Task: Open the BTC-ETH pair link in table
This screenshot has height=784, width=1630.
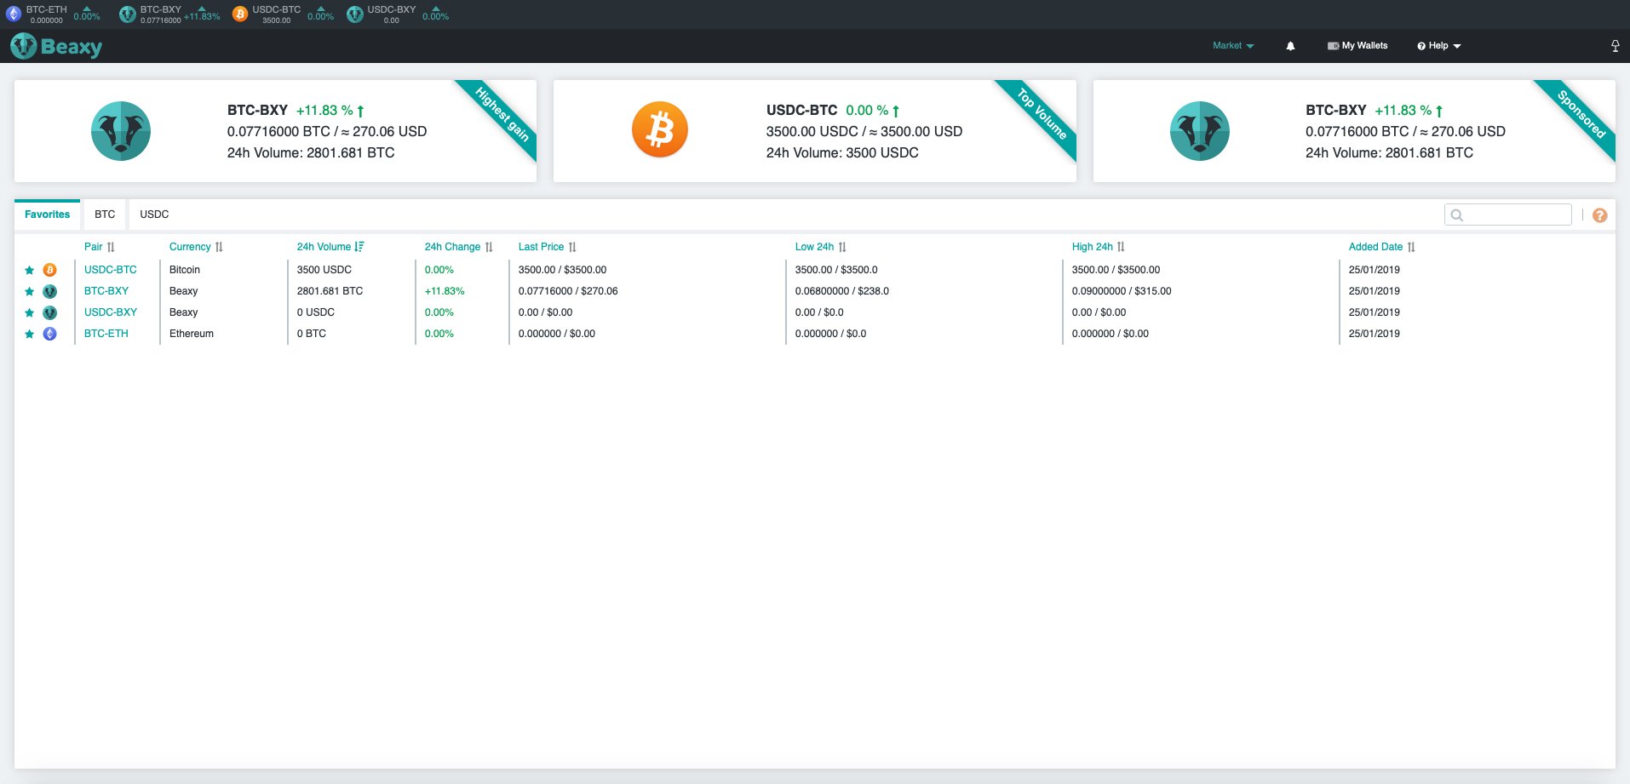Action: coord(106,334)
